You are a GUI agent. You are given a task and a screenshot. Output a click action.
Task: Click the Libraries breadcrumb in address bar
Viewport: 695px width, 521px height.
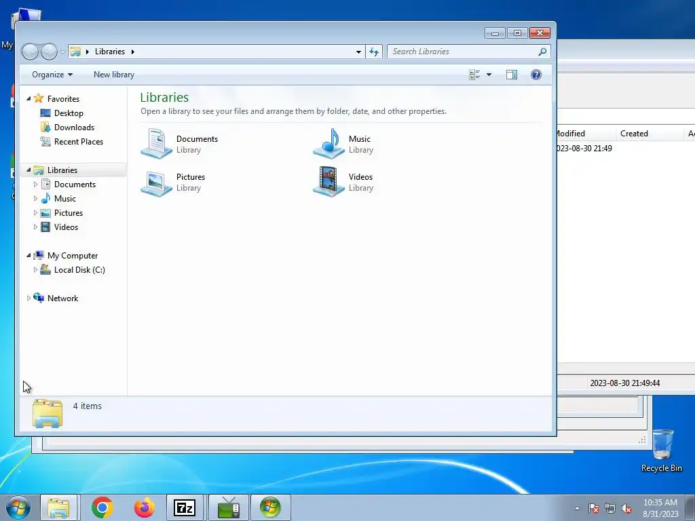109,52
